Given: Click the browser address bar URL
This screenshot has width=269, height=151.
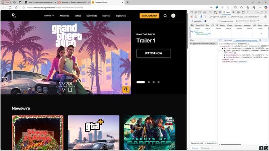Looking at the screenshot, I should point(55,8).
